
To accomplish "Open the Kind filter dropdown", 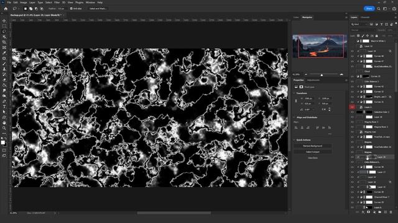I will coord(360,24).
